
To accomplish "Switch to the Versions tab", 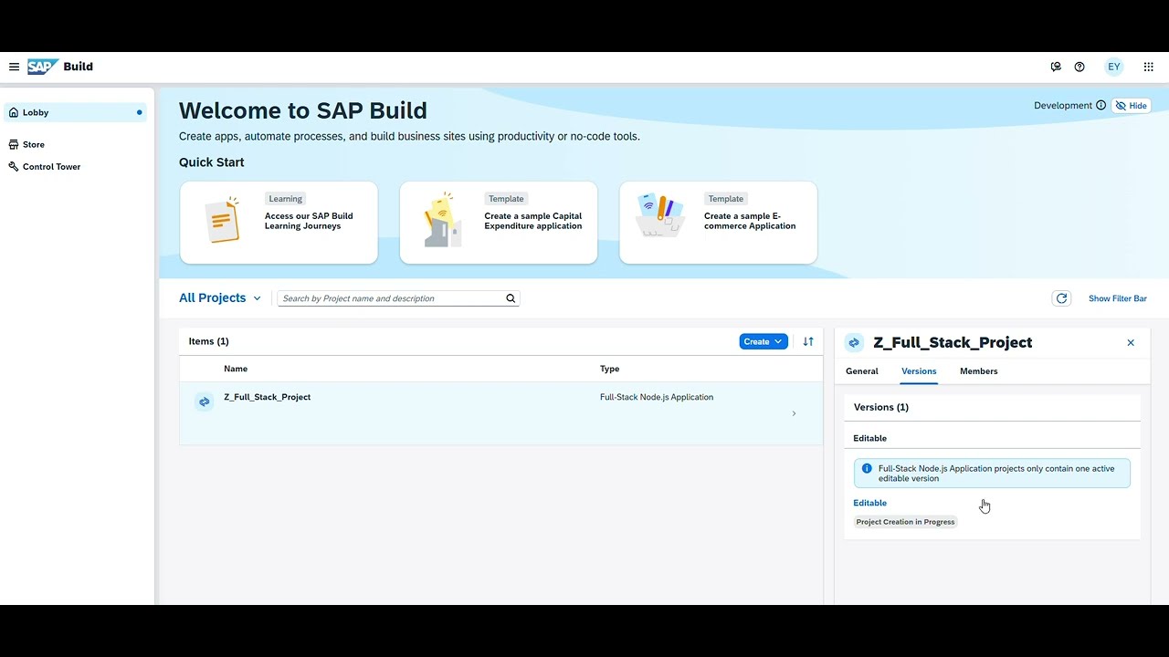I will (x=919, y=371).
